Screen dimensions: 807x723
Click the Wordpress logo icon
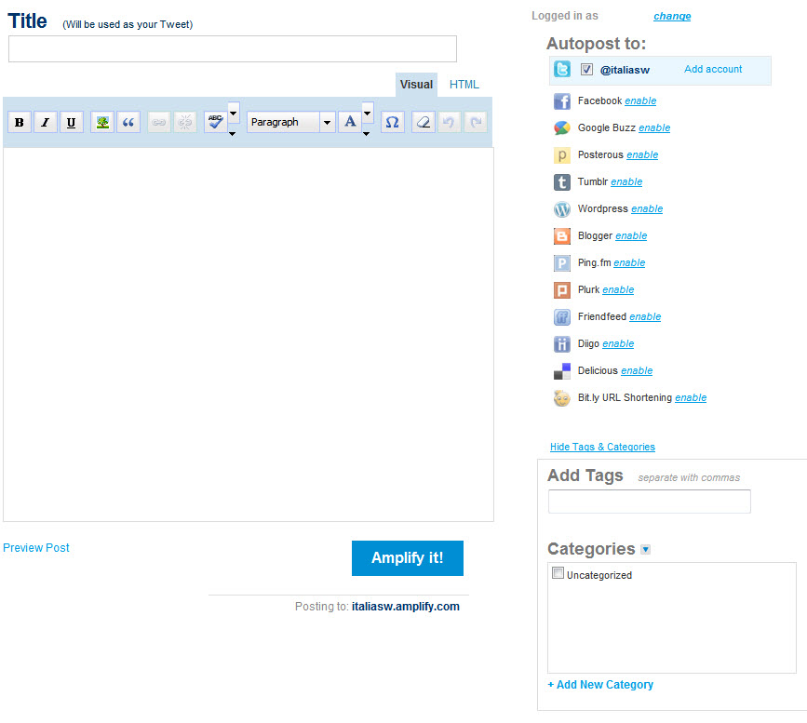click(562, 209)
